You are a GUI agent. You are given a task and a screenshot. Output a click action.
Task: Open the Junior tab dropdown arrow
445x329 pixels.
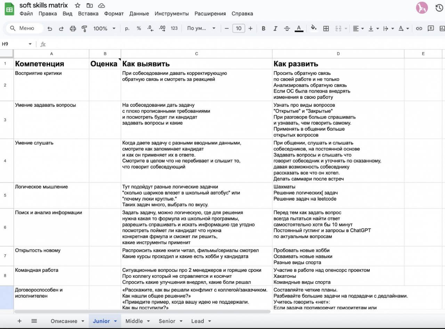click(x=115, y=321)
